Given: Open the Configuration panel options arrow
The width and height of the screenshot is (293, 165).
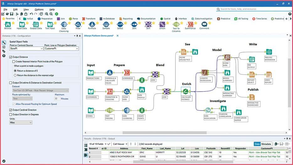Looking at the screenshot, I should pos(75,36).
